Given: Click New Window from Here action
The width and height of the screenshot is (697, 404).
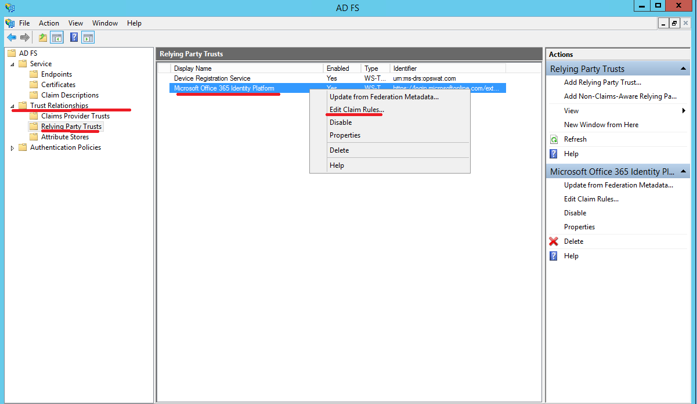Looking at the screenshot, I should point(601,125).
